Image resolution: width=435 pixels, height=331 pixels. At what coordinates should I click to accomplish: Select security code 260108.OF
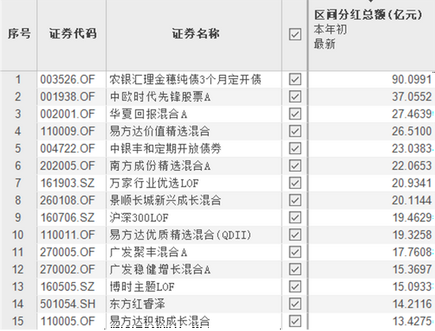(x=67, y=201)
